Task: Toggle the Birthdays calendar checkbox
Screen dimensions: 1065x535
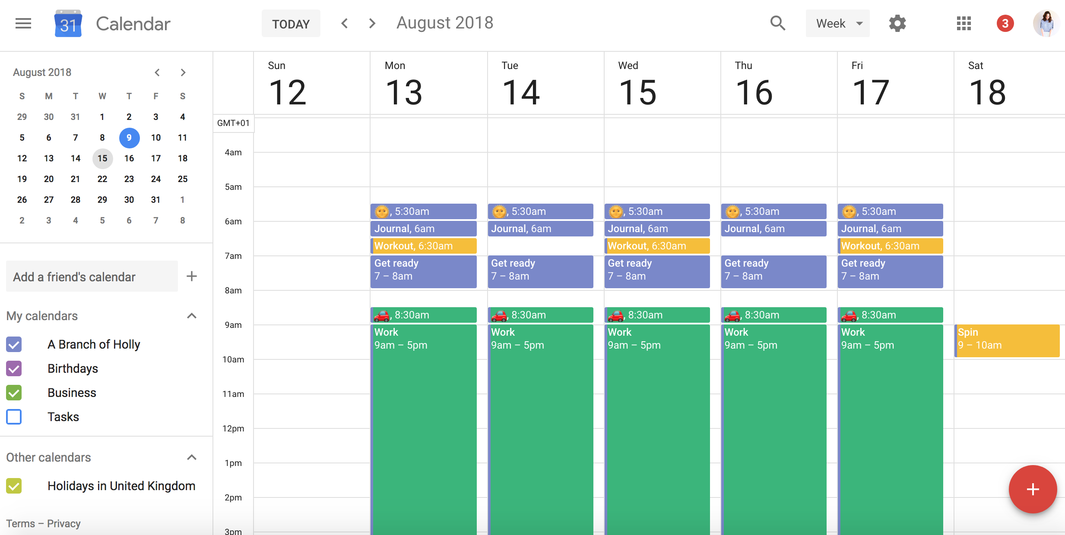Action: pyautogui.click(x=14, y=368)
